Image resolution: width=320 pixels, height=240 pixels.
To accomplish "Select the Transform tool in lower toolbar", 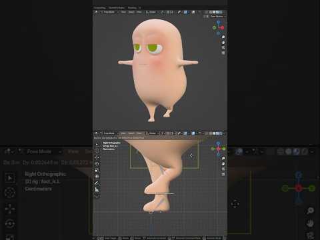I will (x=97, y=177).
